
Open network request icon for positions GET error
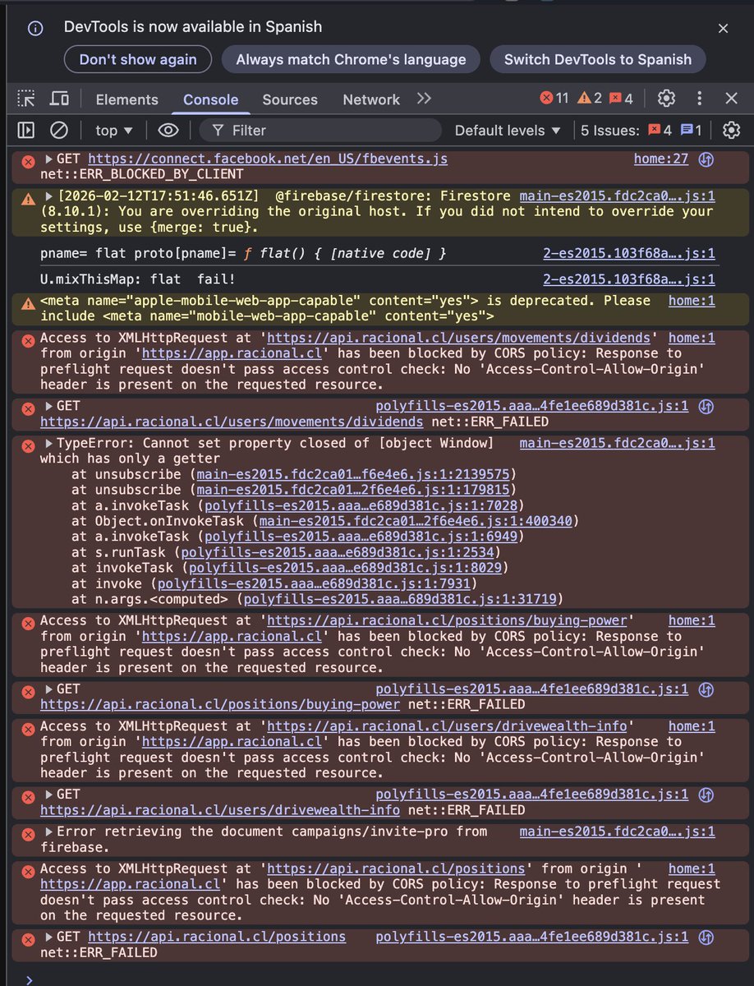(706, 937)
